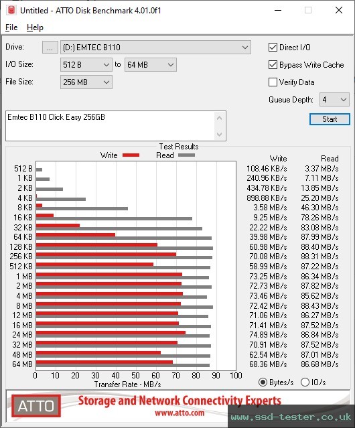Disable the Bypass Write Cache checkbox
355x428 pixels.
tap(273, 65)
